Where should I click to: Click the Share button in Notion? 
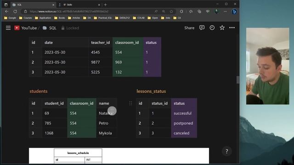coord(189,28)
